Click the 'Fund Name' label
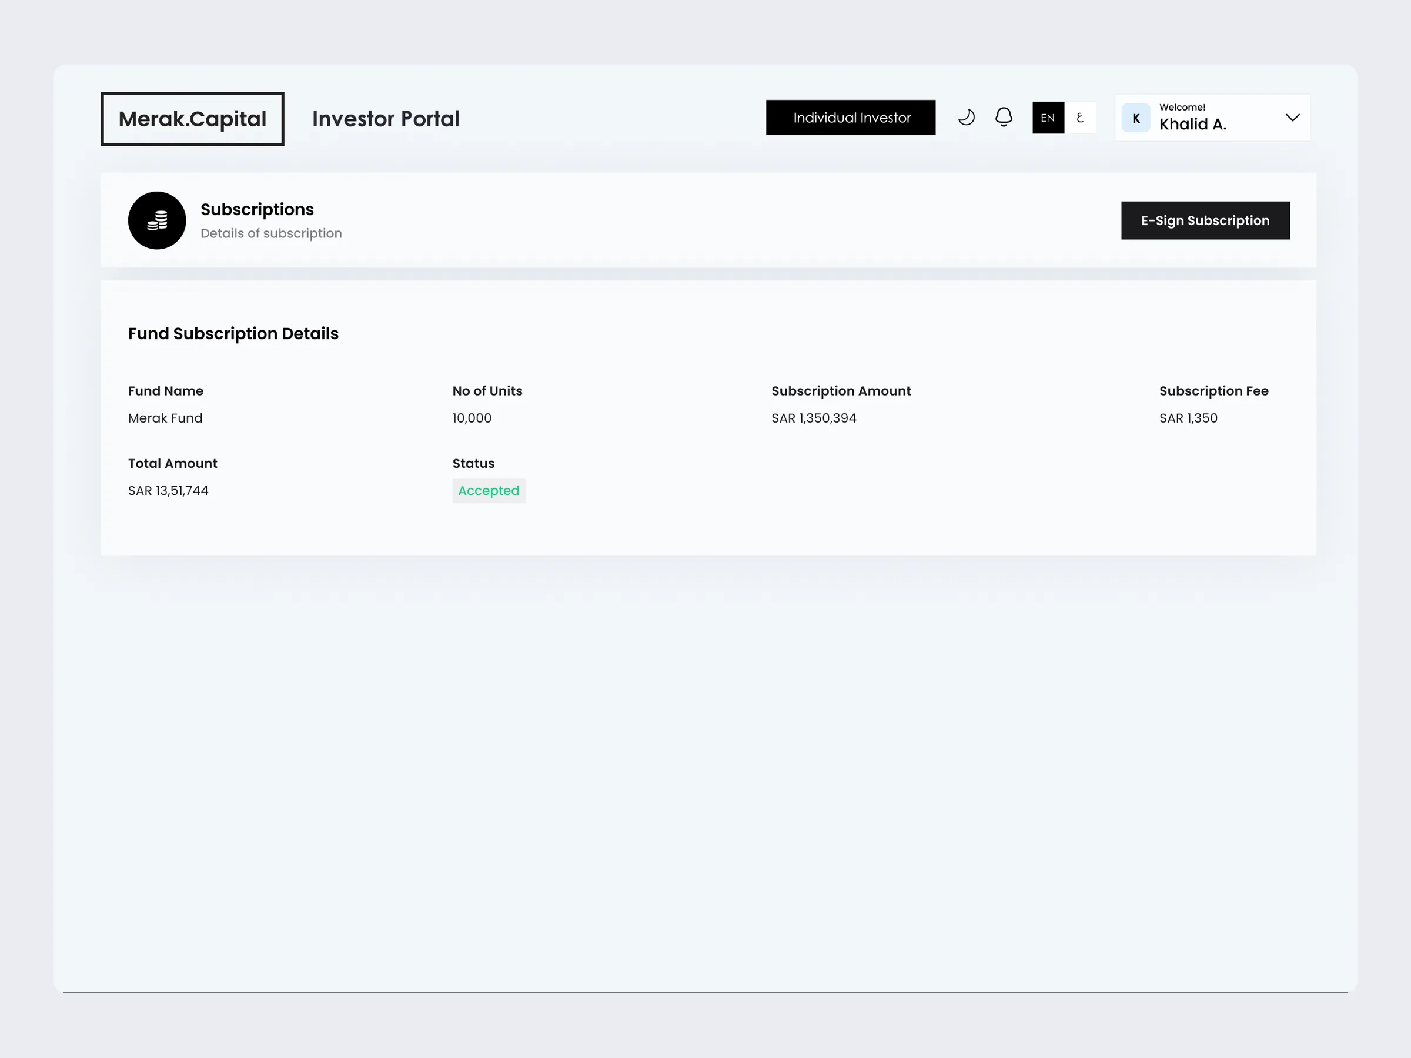Screen dimensions: 1411x1058 [x=166, y=391]
